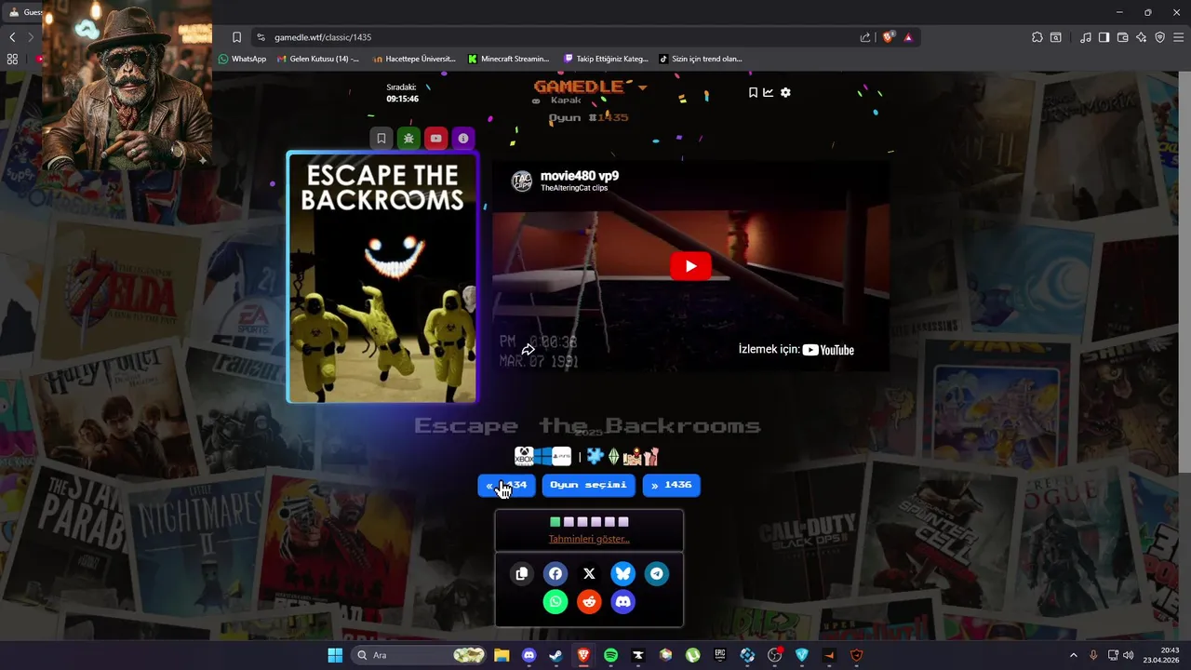This screenshot has width=1191, height=670.
Task: Click the PS5 platform icon
Action: [x=561, y=456]
